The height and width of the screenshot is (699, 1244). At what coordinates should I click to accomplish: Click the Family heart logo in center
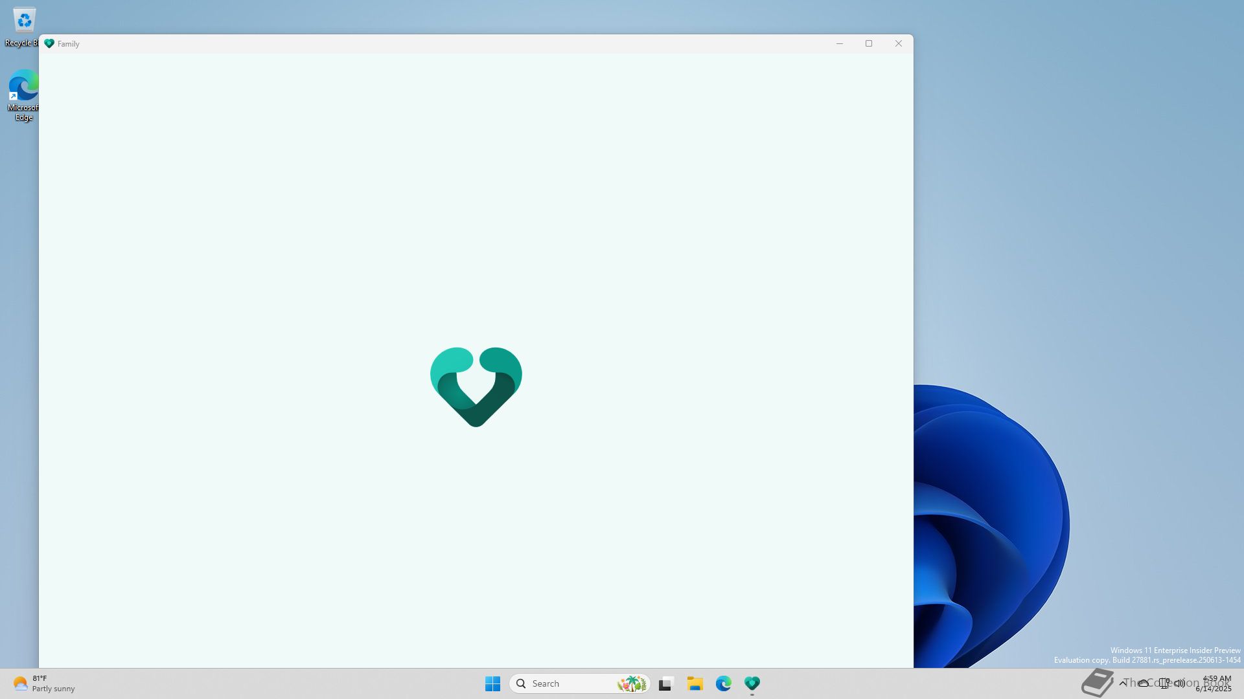coord(476,386)
